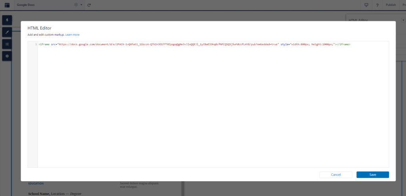Screen dimensions: 406x196
Task: Open the Theme paintbrush panel
Action: [7, 32]
